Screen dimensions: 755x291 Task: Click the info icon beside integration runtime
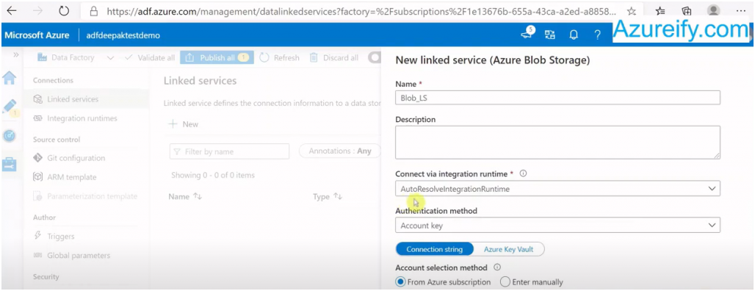[x=524, y=173]
